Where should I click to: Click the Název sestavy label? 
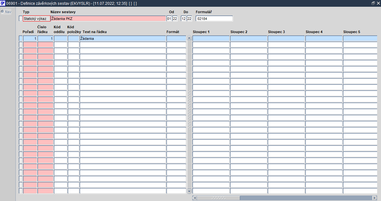tap(63, 12)
